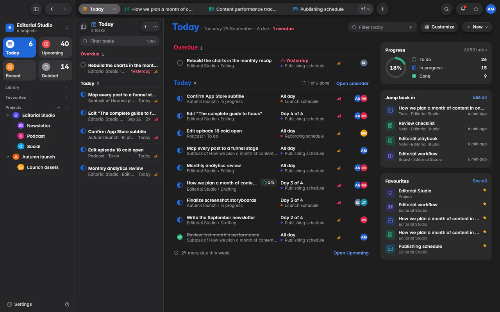This screenshot has width=500, height=312.
Task: Switch to Content performance tracker tab
Action: (x=243, y=9)
